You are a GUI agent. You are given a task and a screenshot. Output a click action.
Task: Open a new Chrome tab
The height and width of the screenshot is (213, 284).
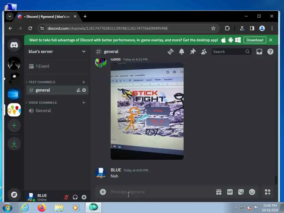click(x=85, y=16)
